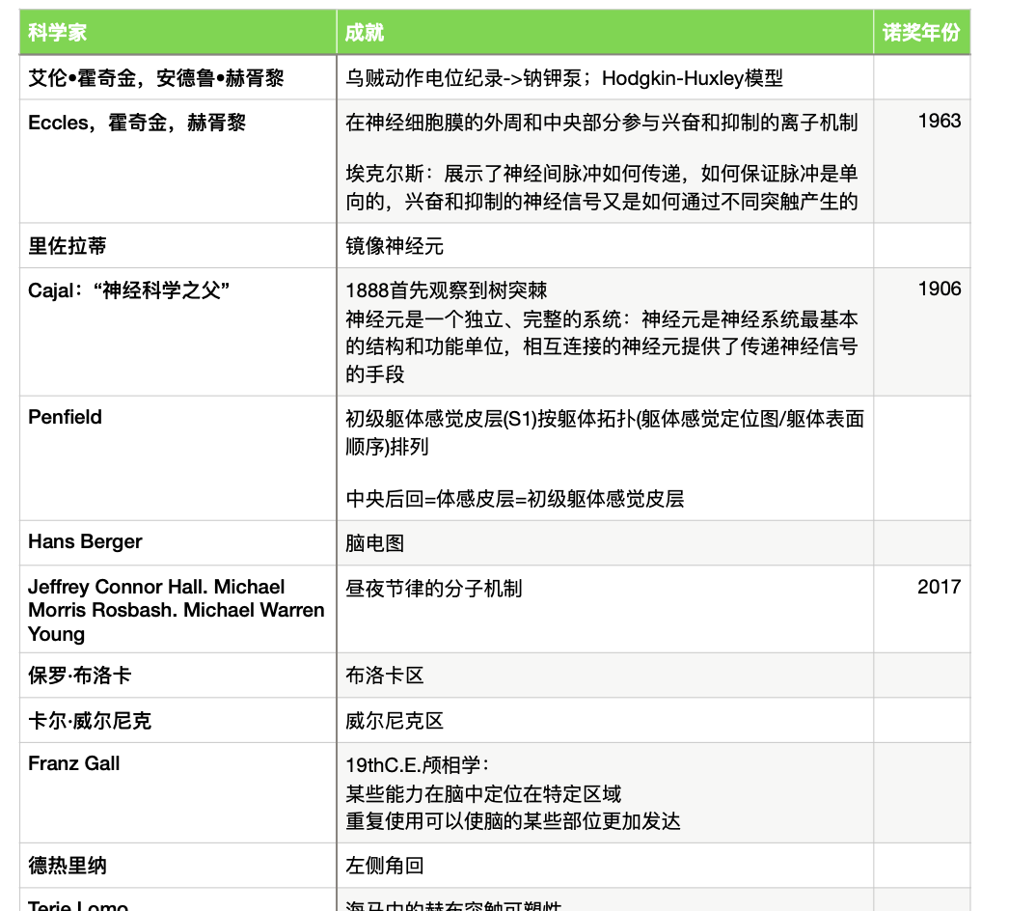Select the 诺奖年份 column header
The height and width of the screenshot is (911, 1036).
pos(922,32)
